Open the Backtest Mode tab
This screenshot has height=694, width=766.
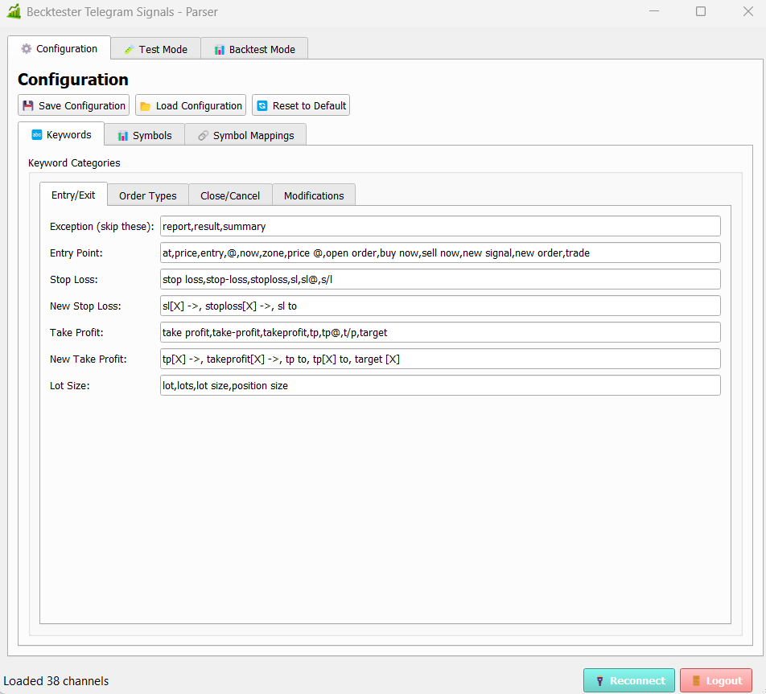[x=254, y=50]
